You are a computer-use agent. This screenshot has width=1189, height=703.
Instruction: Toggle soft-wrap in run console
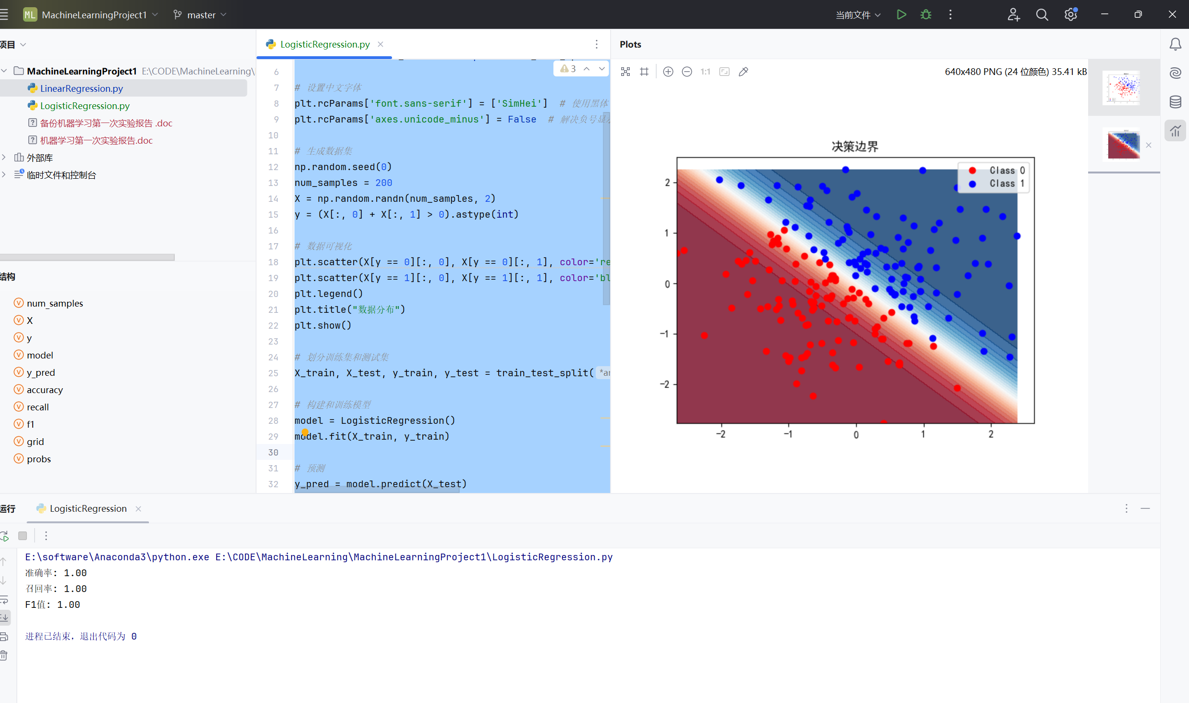click(4, 599)
